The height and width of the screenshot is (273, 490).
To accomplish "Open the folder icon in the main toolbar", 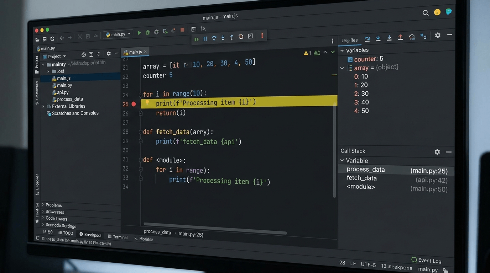I will pyautogui.click(x=37, y=39).
